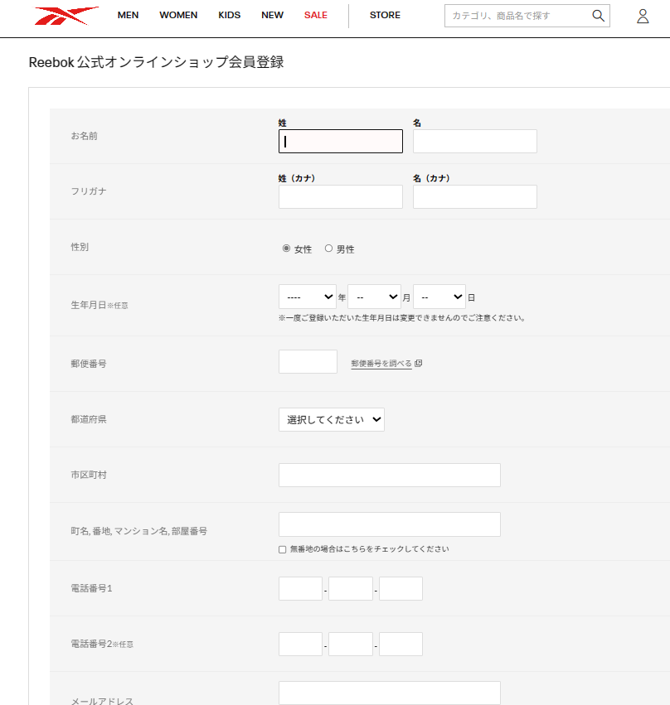Expand the 都道府県 prefecture dropdown
This screenshot has width=670, height=705.
[x=331, y=420]
